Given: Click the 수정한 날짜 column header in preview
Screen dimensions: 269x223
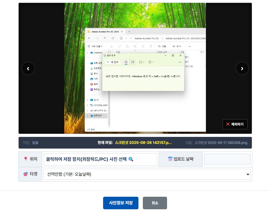Looking at the screenshot, I should pos(162,52).
